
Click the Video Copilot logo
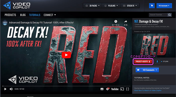[17, 6]
